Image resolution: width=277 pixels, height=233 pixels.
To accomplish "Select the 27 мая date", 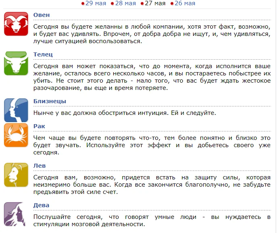I will [x=155, y=3].
